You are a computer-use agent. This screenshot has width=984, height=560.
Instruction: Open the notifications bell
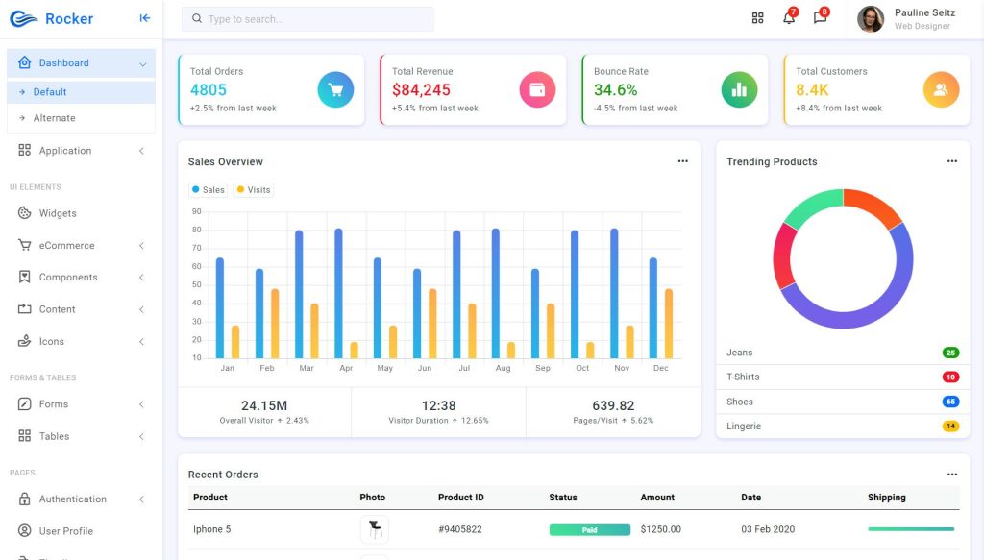click(788, 17)
